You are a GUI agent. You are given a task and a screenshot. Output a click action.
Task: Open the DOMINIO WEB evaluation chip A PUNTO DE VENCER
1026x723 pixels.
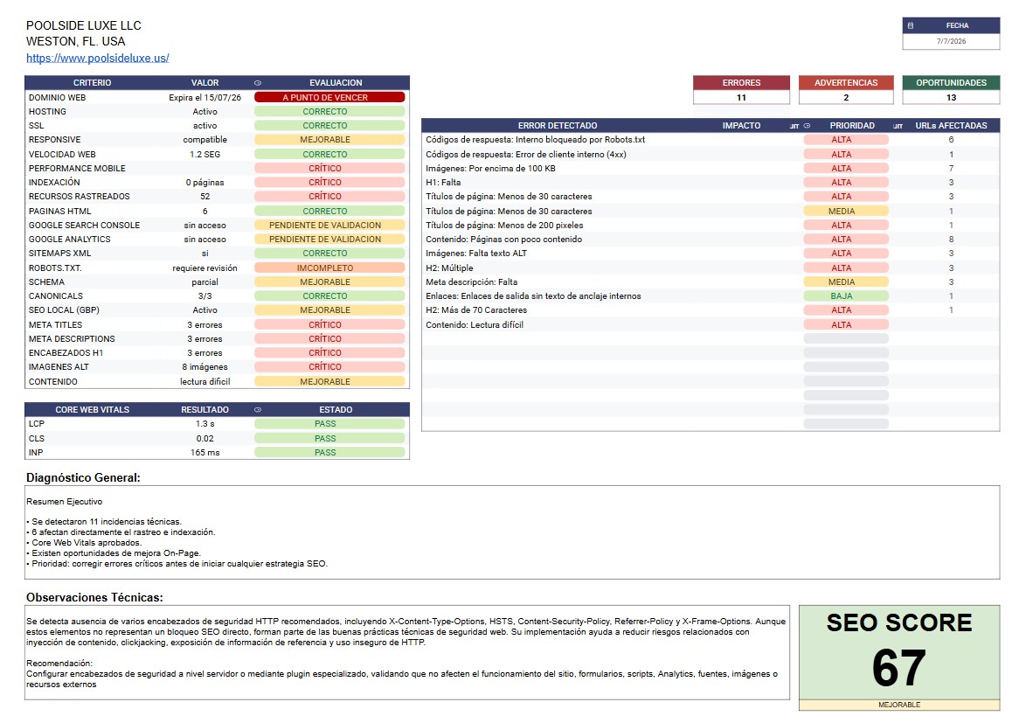click(329, 98)
